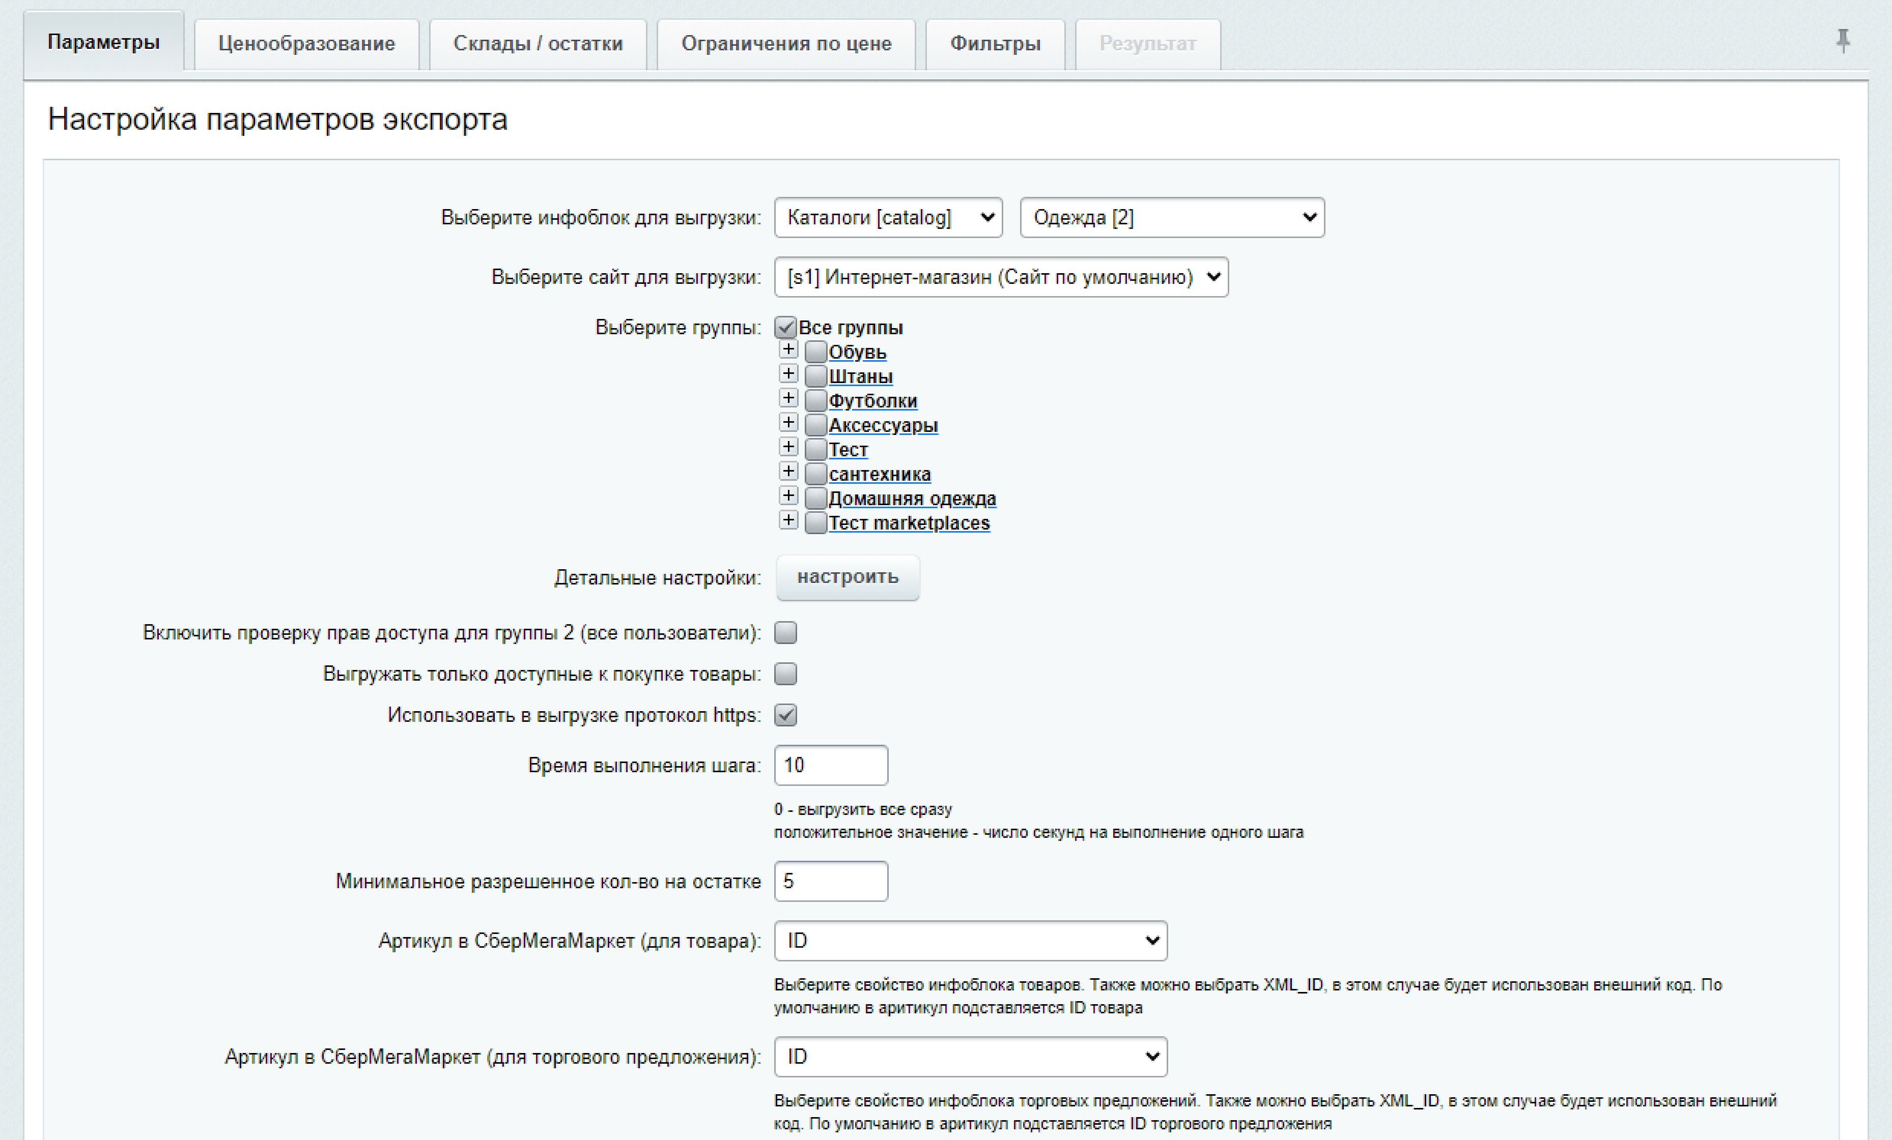Expand the Штаны group plus icon

788,374
